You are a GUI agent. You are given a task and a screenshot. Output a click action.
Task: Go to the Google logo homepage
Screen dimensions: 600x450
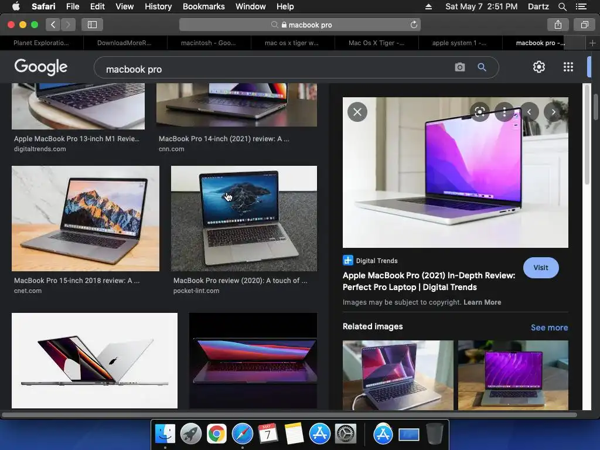point(41,67)
